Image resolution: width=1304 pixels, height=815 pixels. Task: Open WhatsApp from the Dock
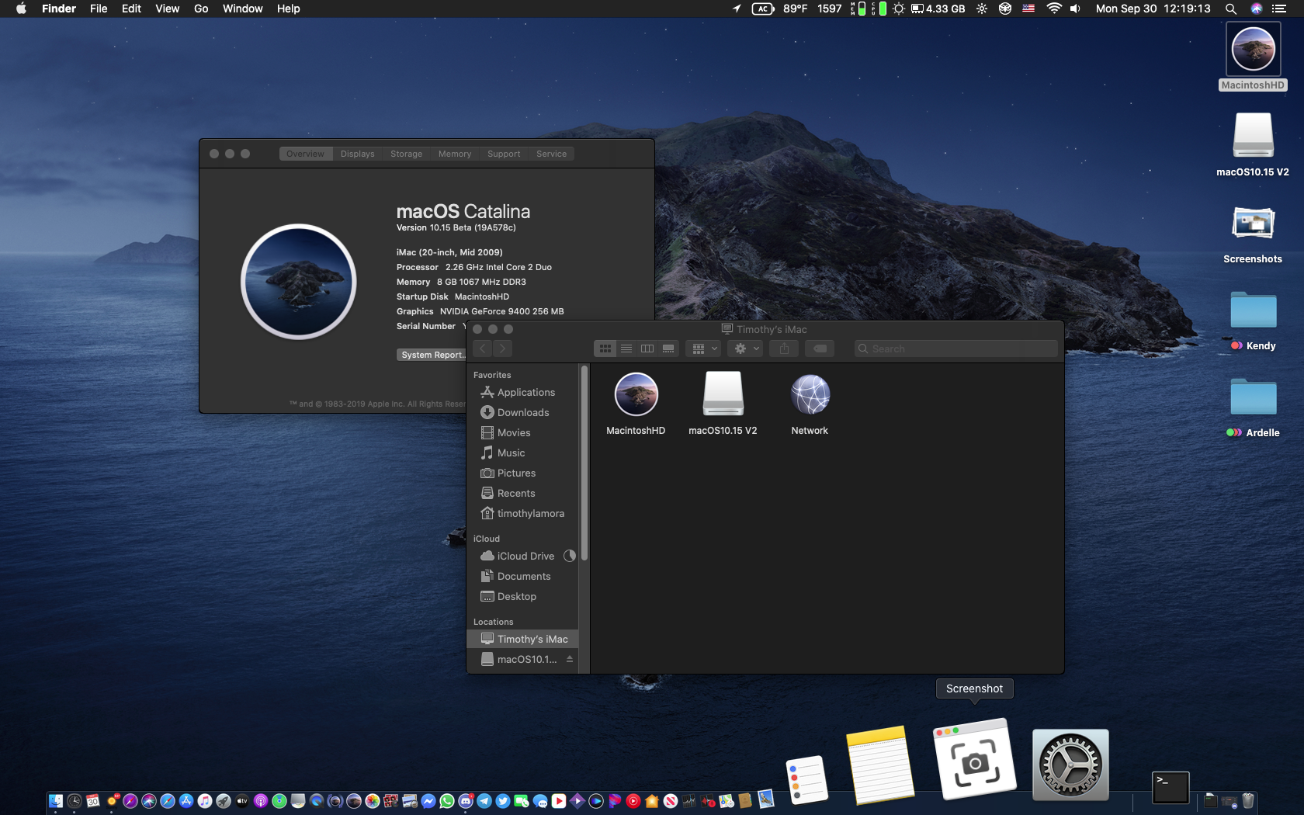pyautogui.click(x=447, y=801)
